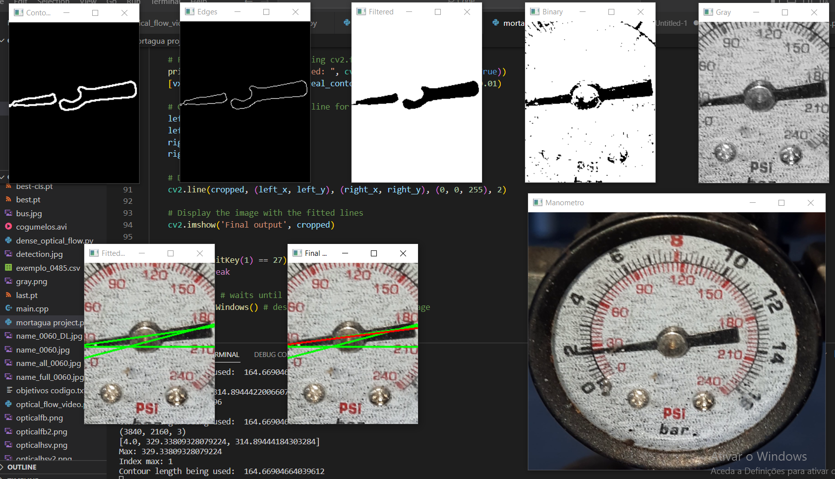Click the icon beside last.pt
Viewport: 835px width, 479px height.
pos(8,295)
